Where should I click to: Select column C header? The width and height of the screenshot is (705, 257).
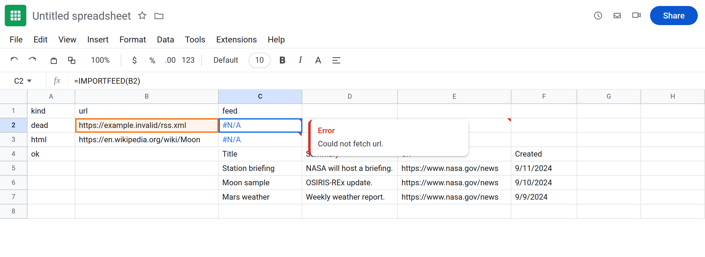tap(260, 97)
